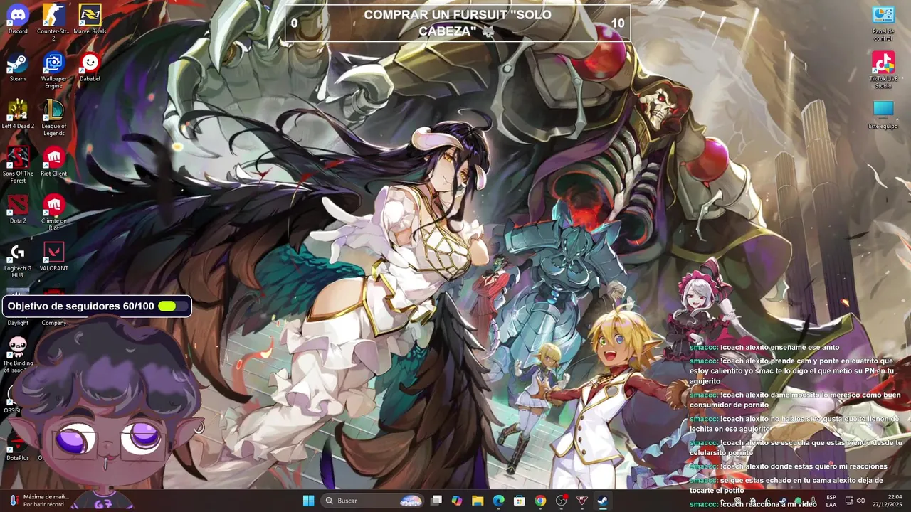Select the Dababel desktop icon
Image resolution: width=911 pixels, height=512 pixels.
[90, 68]
